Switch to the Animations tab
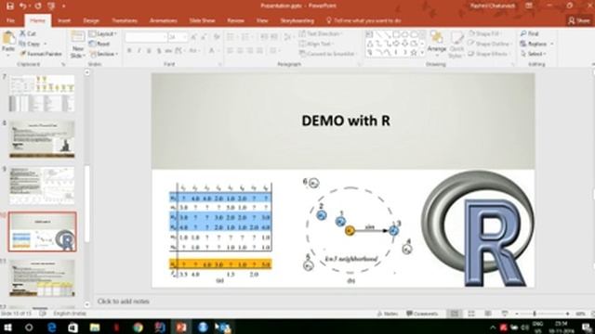The image size is (595, 334). pyautogui.click(x=164, y=20)
